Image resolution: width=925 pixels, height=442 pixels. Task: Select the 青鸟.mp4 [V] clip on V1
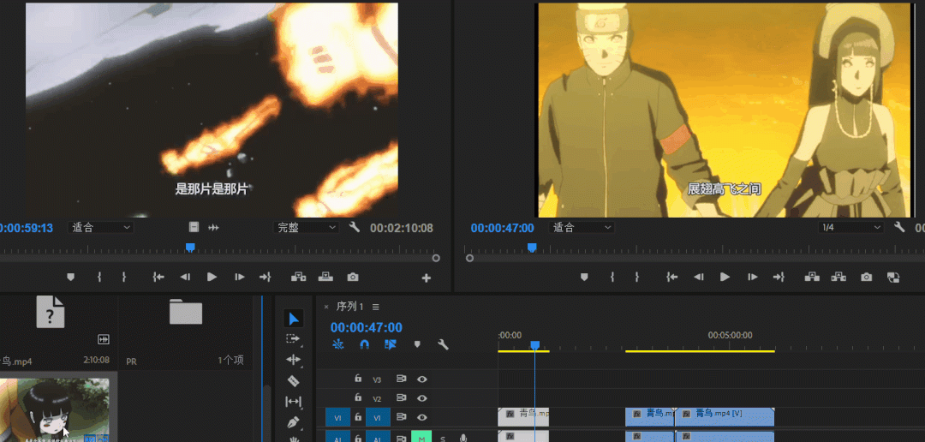tap(725, 416)
